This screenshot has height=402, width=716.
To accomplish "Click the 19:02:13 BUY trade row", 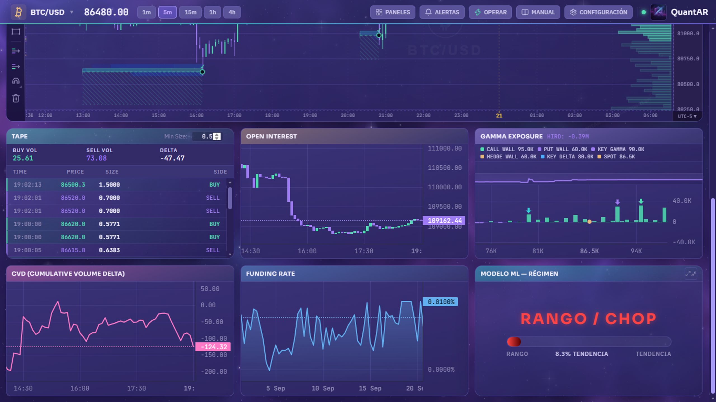I will coord(117,185).
